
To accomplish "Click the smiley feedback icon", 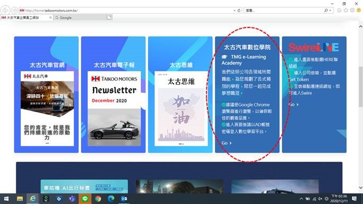I will [x=359, y=10].
